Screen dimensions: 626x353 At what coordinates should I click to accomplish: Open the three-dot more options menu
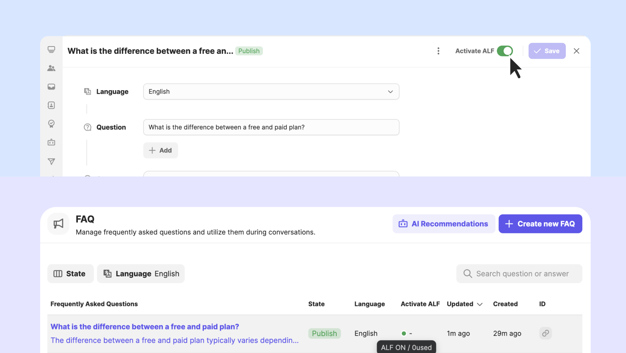(x=438, y=51)
